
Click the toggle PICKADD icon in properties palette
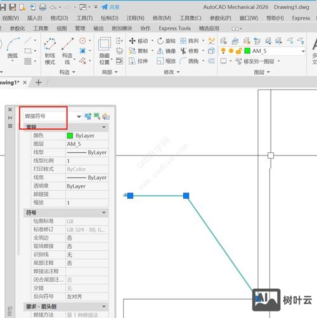(x=88, y=116)
